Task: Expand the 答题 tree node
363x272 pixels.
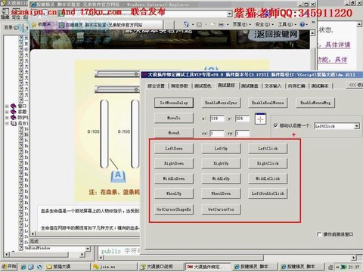Action: click(7, 112)
